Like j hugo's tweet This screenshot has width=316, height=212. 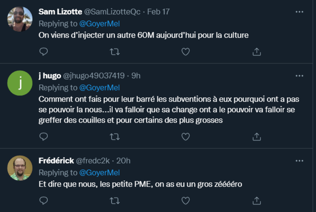point(186,137)
